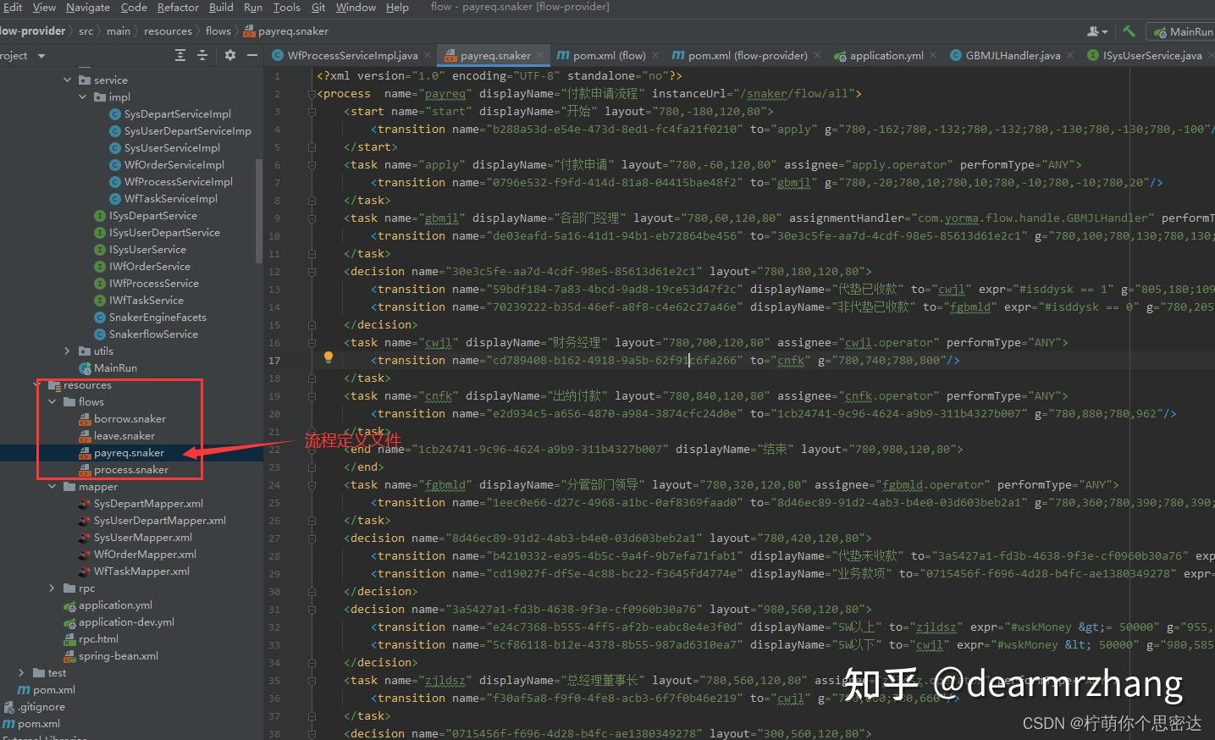
Task: Collapse the service folder in Project tree
Action: point(68,79)
